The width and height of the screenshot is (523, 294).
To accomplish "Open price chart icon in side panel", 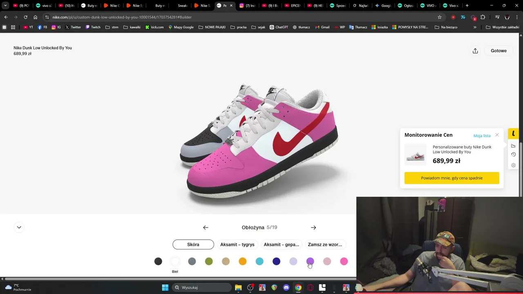I will tap(514, 146).
